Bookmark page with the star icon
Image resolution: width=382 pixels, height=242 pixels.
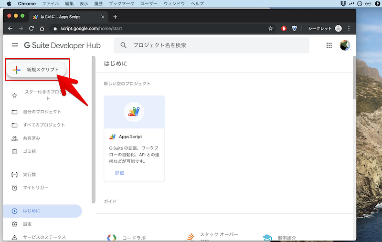pyautogui.click(x=270, y=29)
